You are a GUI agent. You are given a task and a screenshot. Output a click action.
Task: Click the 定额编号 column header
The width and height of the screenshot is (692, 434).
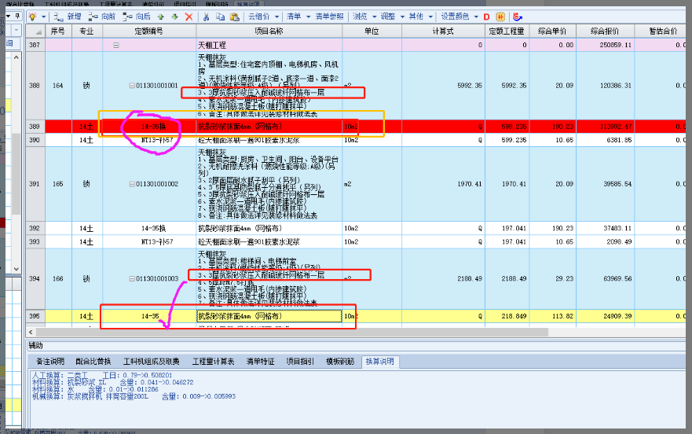click(149, 31)
